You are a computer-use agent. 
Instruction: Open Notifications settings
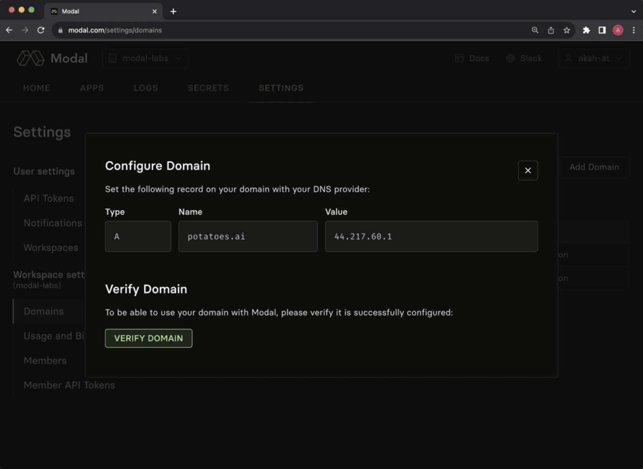click(53, 223)
